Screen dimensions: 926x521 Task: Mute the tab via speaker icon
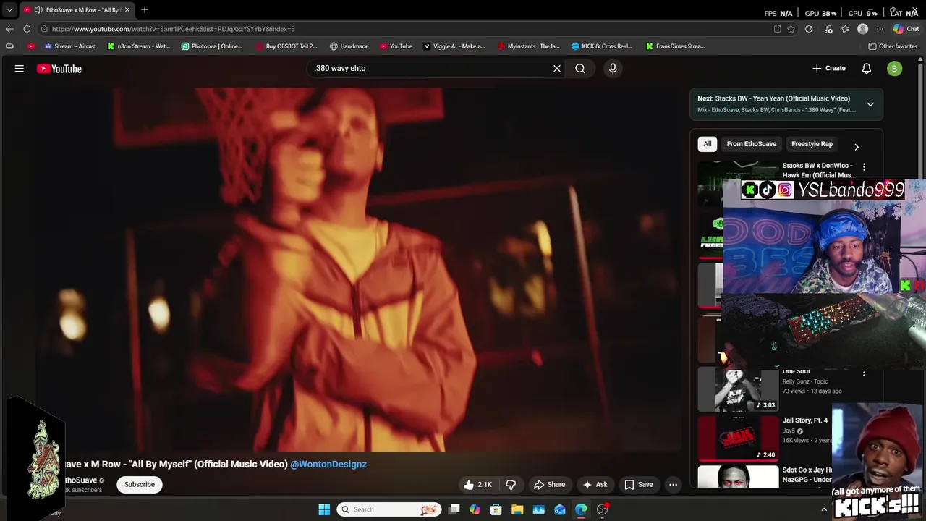click(38, 10)
